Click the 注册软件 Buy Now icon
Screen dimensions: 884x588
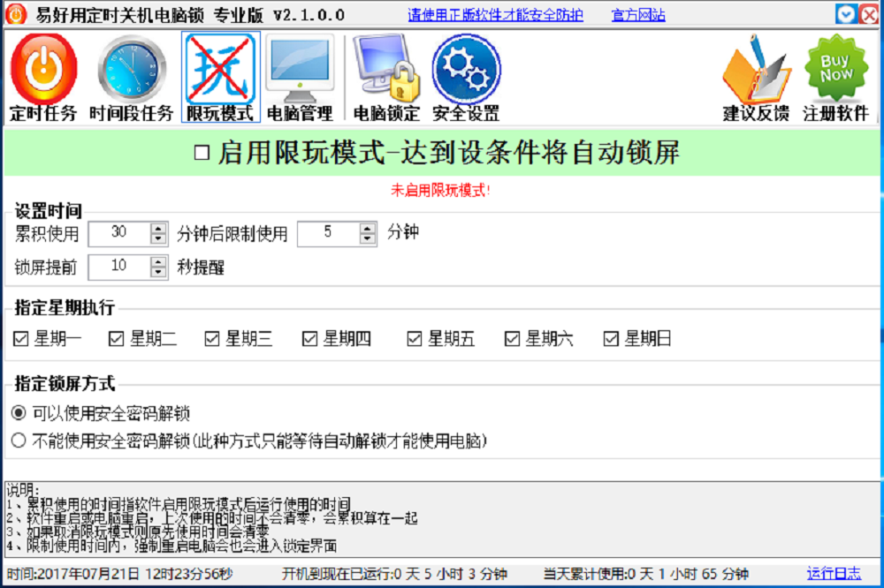(x=835, y=77)
